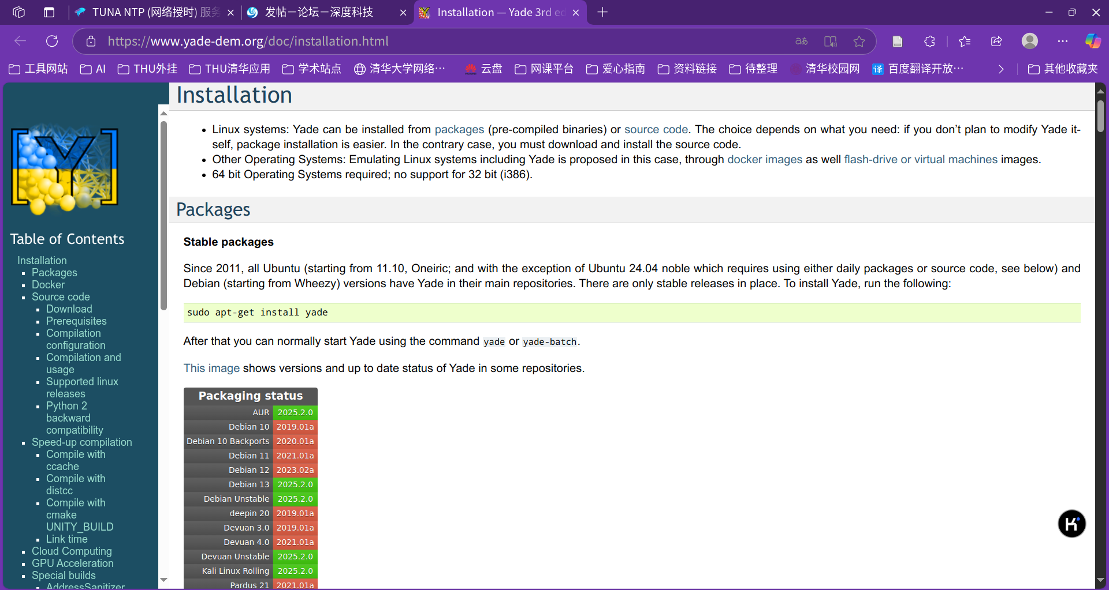Open browser settings ellipsis menu
This screenshot has width=1109, height=590.
click(x=1063, y=42)
